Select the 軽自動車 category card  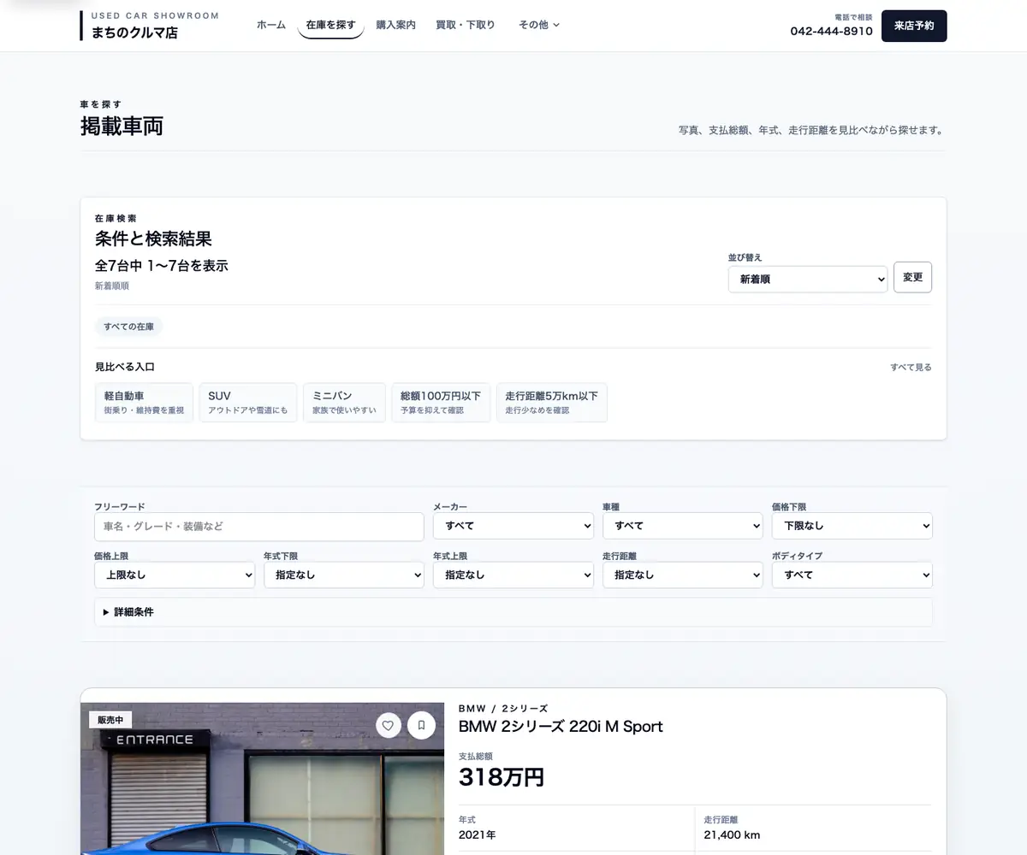(144, 402)
